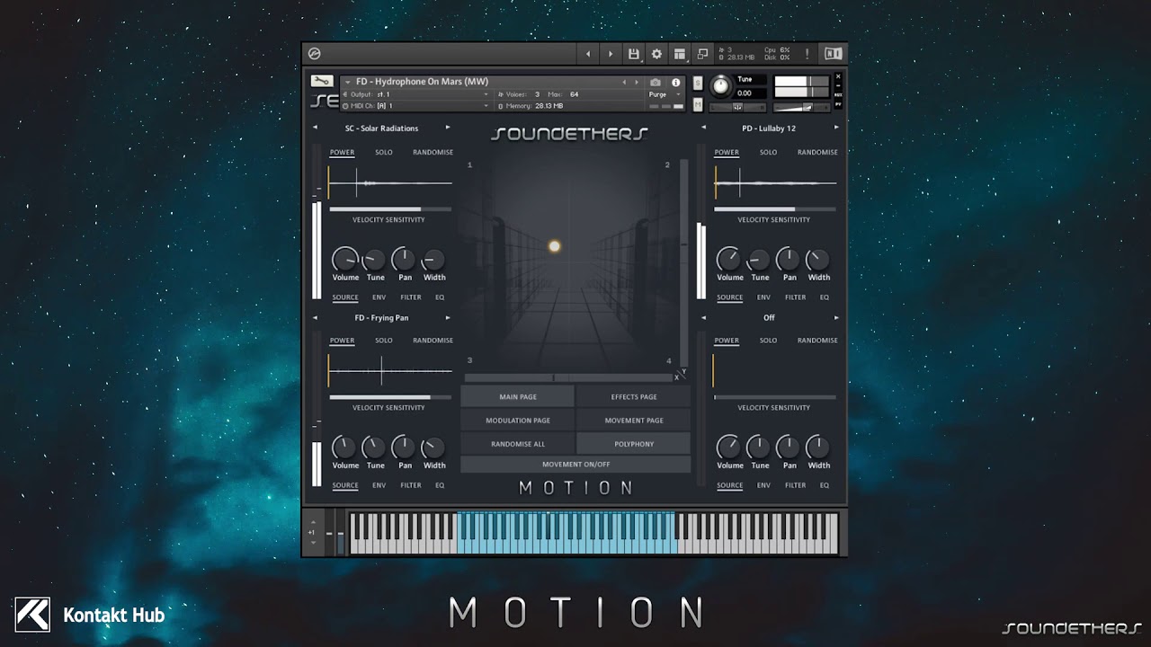
Task: Open the MOVEMENT PAGE
Action: 634,420
